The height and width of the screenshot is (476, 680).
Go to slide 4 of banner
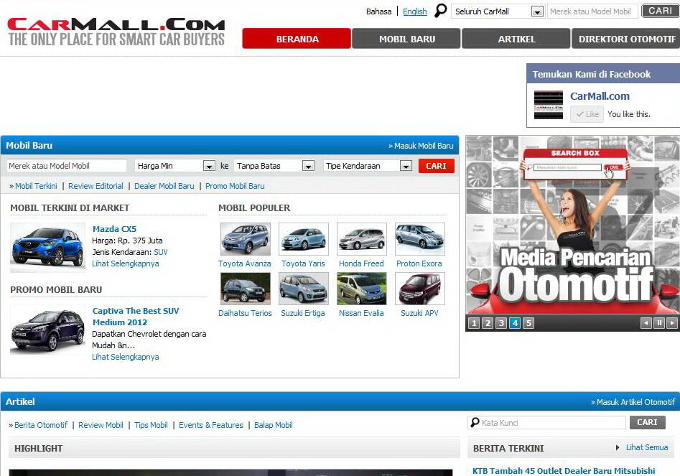point(515,323)
